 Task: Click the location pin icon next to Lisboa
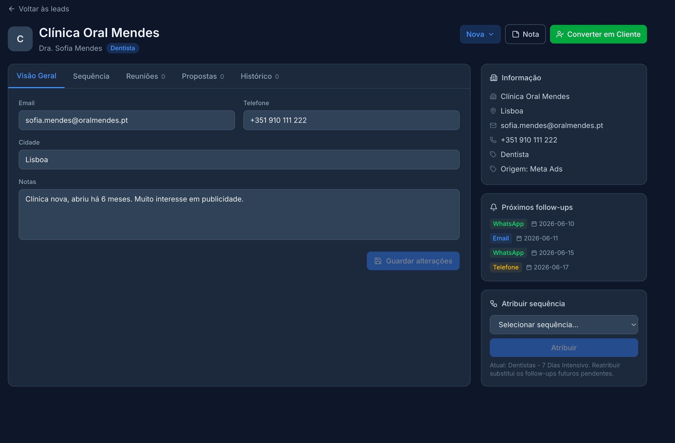tap(493, 111)
